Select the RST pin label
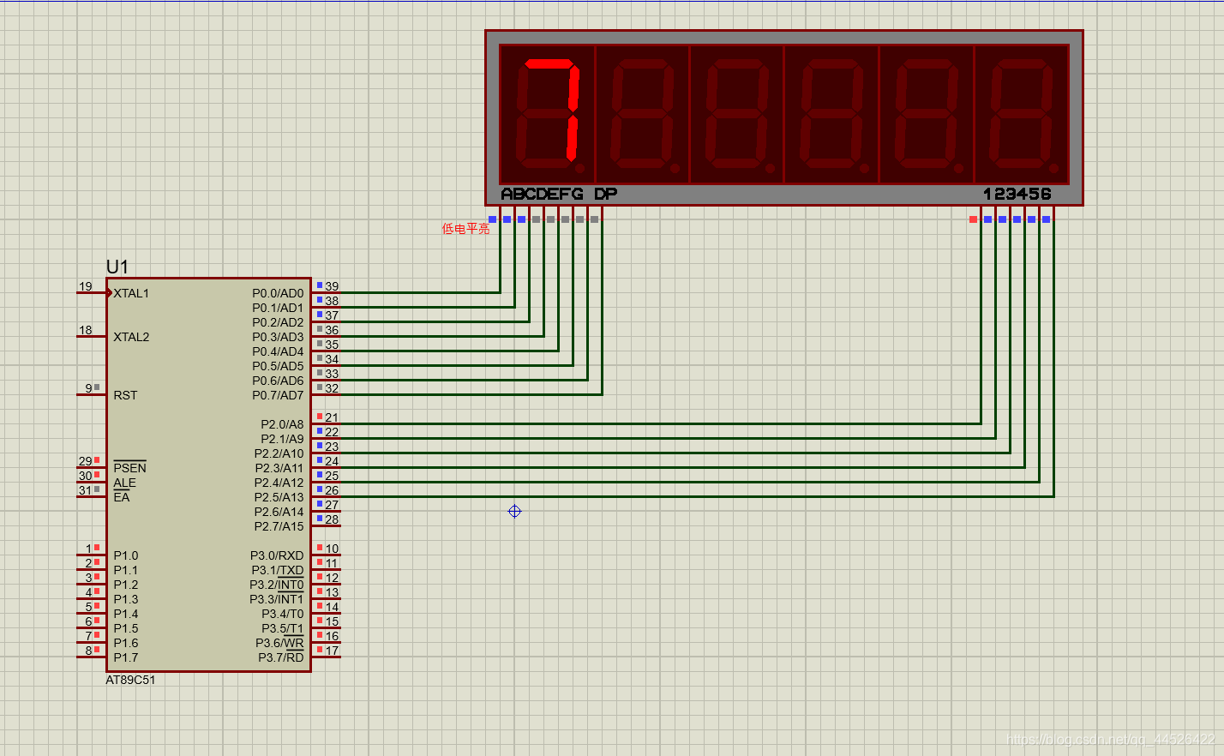1224x756 pixels. (125, 395)
